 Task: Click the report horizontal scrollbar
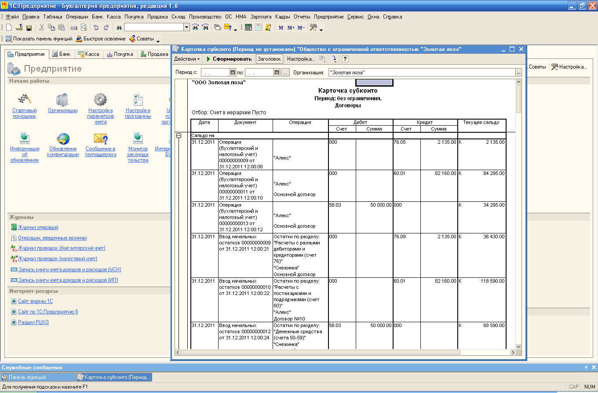point(345,352)
